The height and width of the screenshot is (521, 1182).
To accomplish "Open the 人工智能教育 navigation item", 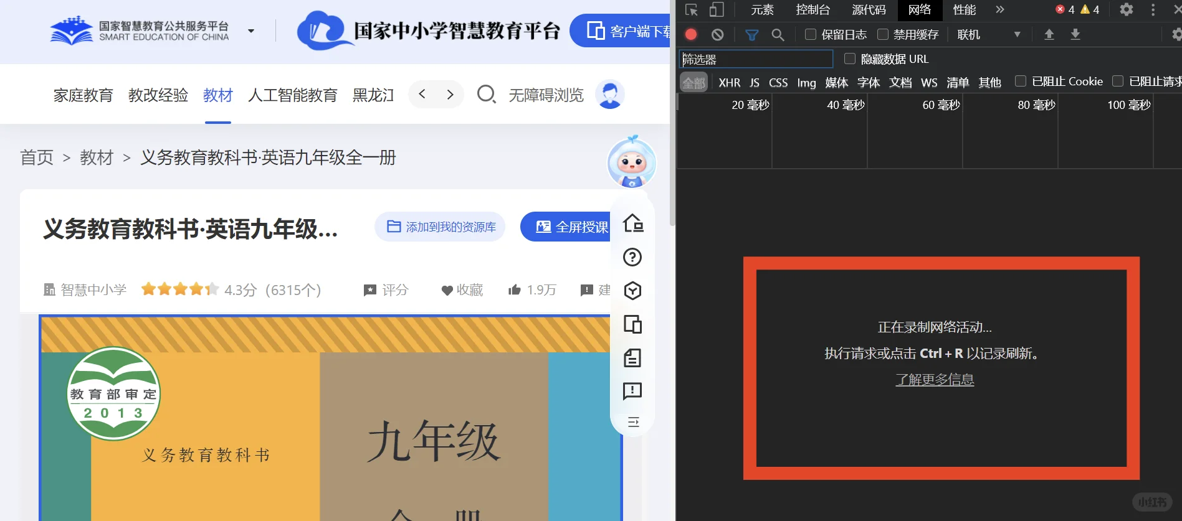I will click(293, 95).
